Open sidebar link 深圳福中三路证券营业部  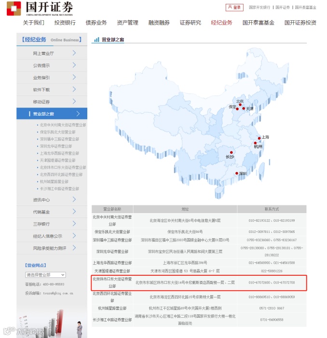point(59,139)
